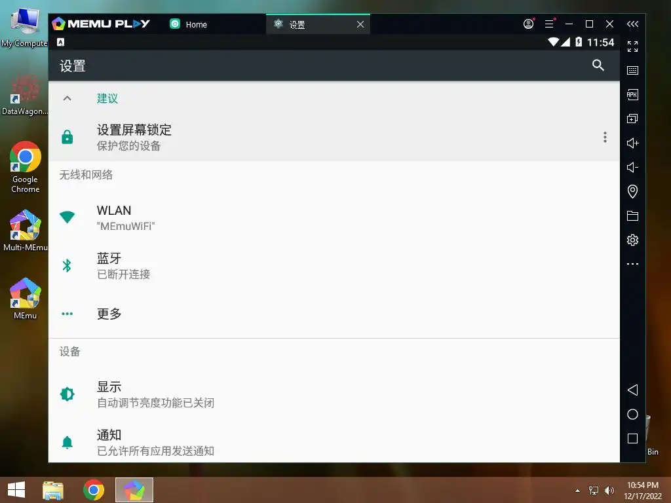The width and height of the screenshot is (671, 503).
Task: Open 显示 display settings
Action: tap(334, 394)
